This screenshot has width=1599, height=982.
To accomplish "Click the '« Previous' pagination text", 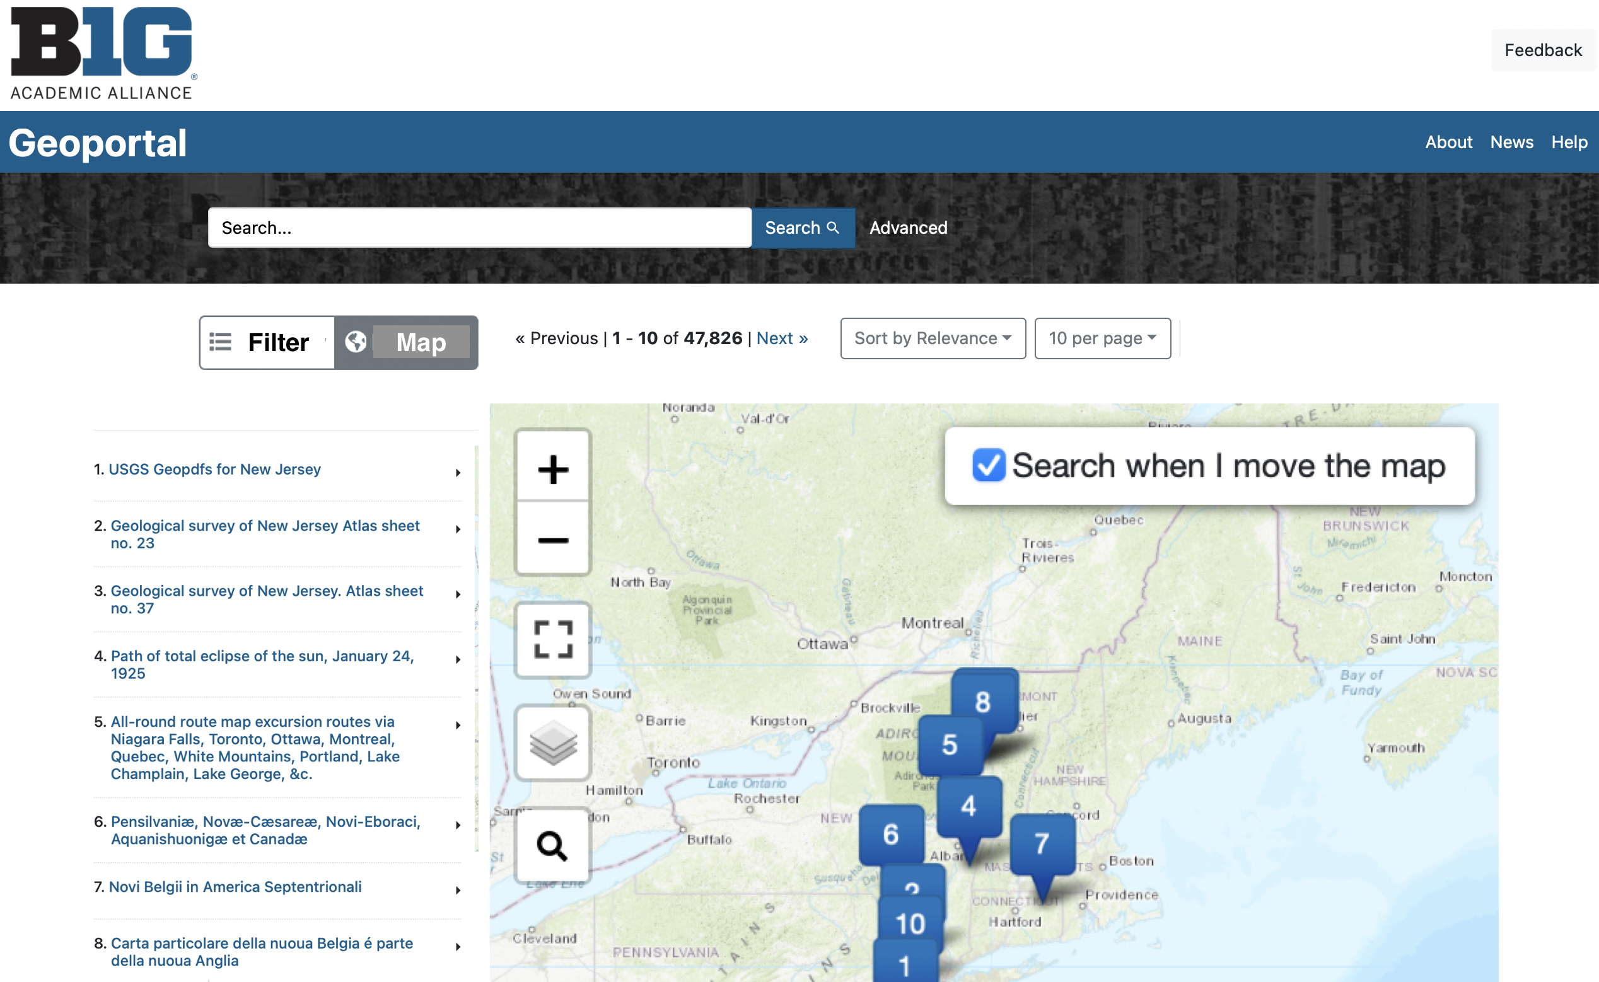I will [x=557, y=338].
